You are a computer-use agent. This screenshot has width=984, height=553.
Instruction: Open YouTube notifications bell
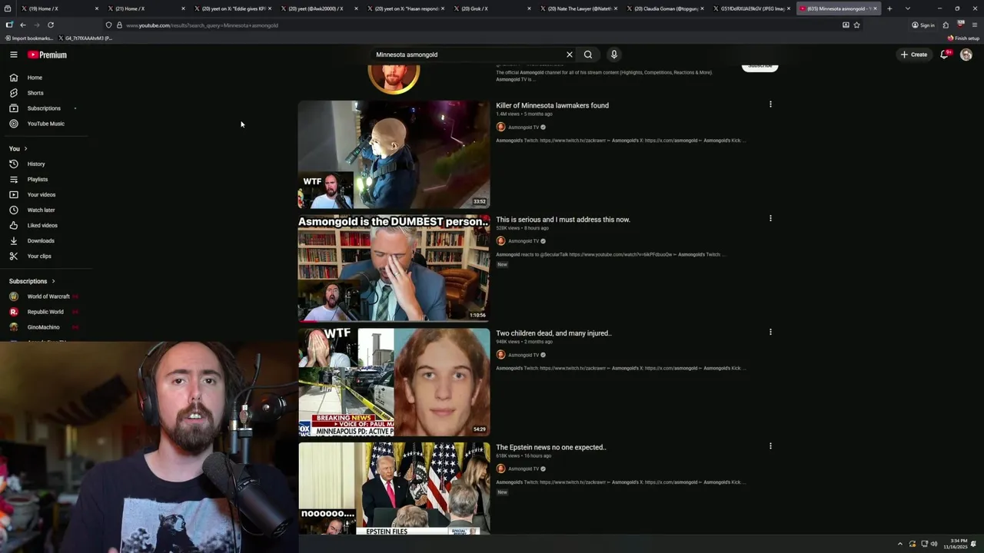[x=944, y=55]
